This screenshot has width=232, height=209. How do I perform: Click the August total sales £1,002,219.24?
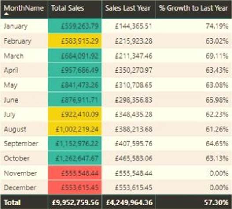pyautogui.click(x=77, y=129)
